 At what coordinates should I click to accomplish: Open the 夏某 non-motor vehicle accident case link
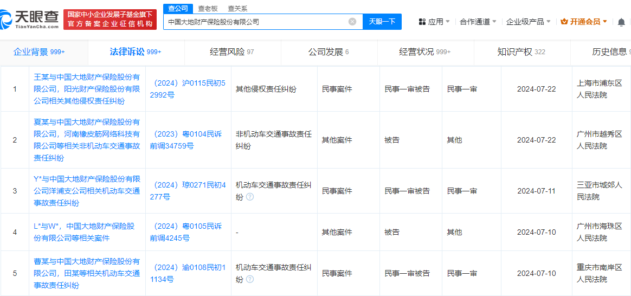tap(87, 140)
